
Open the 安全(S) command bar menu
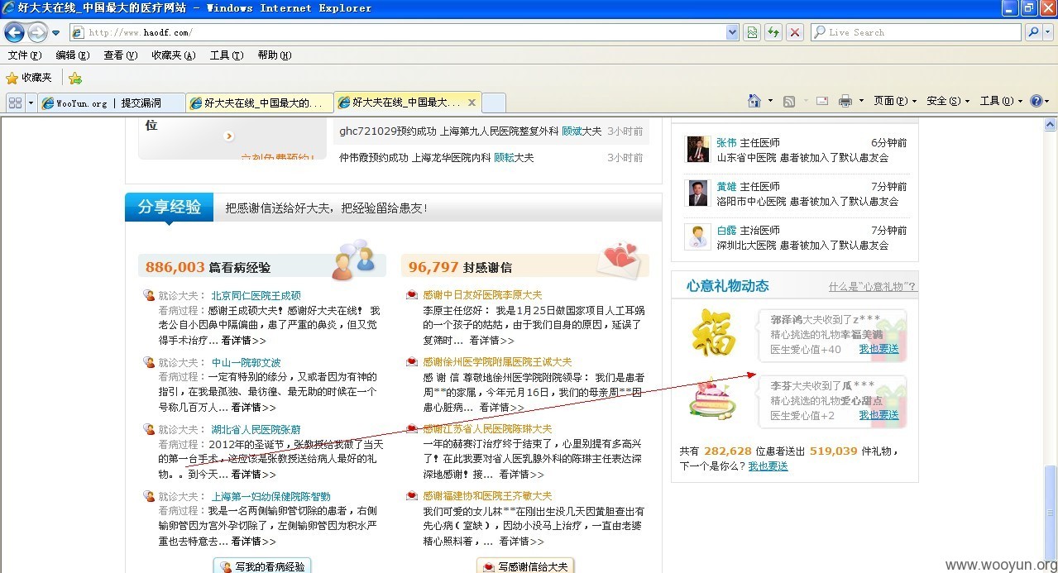pos(948,101)
